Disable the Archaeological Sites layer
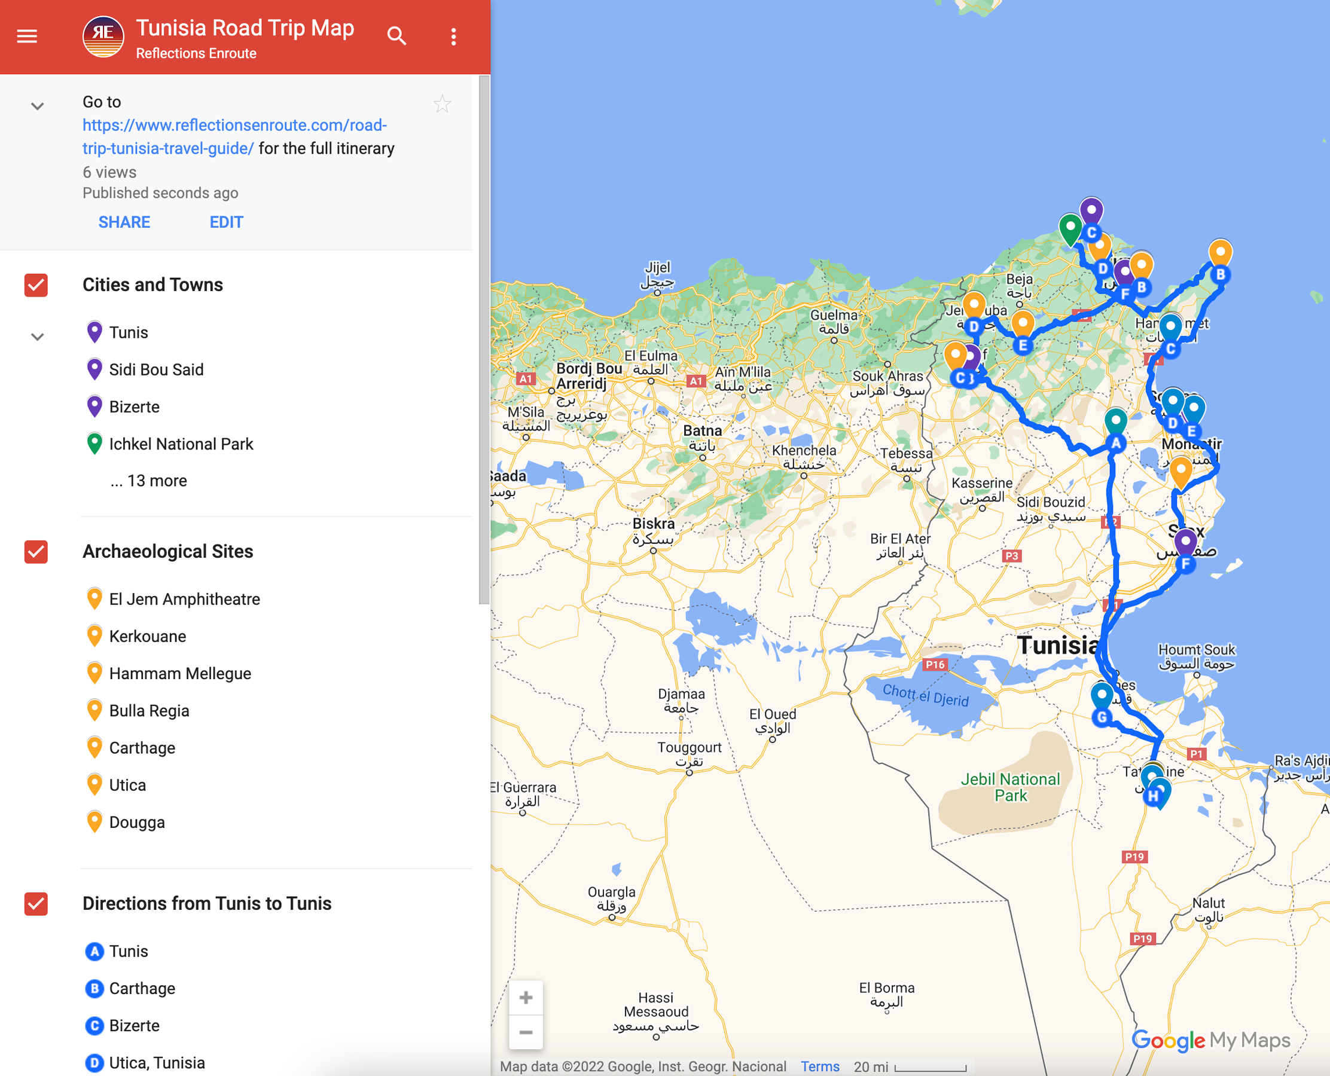1330x1076 pixels. tap(36, 552)
